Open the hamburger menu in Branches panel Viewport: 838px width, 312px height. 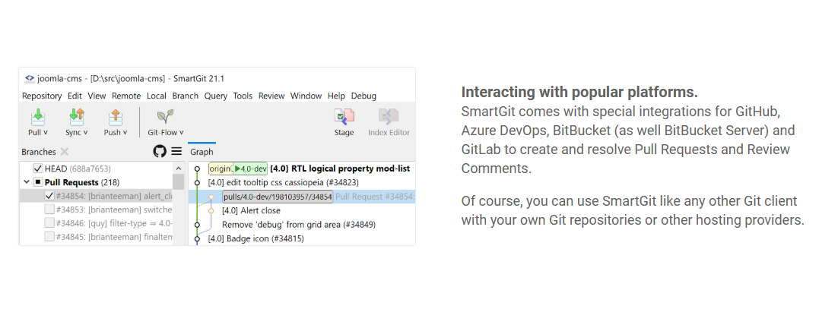[x=176, y=152]
